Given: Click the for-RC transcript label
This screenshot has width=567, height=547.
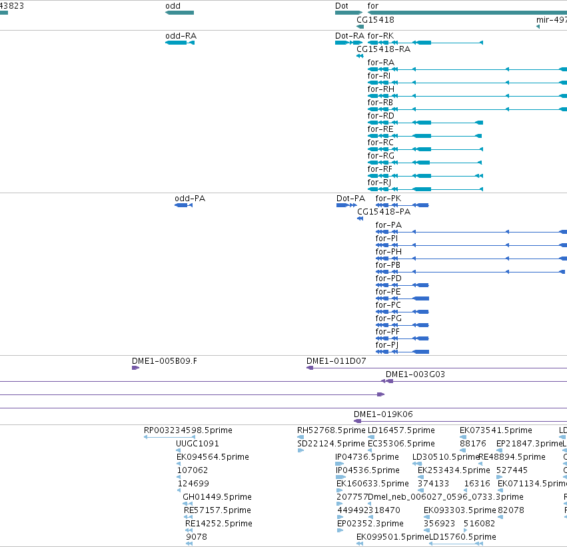Looking at the screenshot, I should 380,143.
